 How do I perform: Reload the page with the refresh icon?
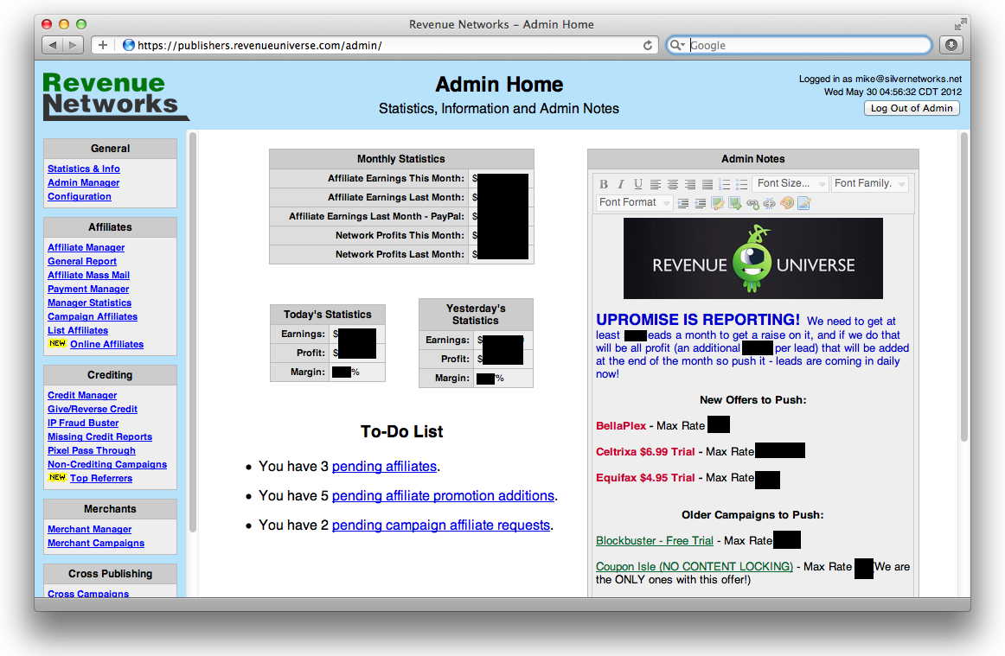click(648, 45)
